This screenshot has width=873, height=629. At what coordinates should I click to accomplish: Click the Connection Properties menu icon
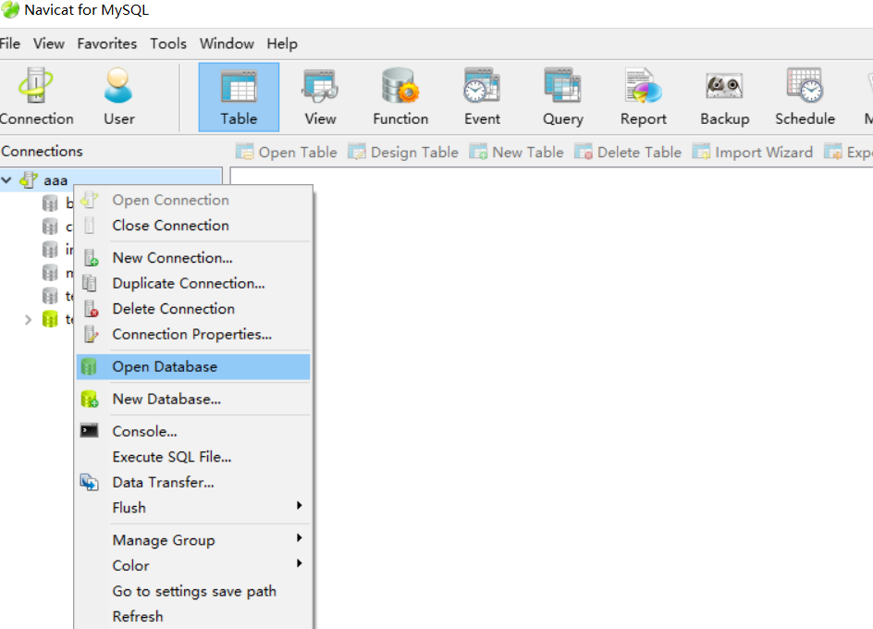tap(91, 334)
